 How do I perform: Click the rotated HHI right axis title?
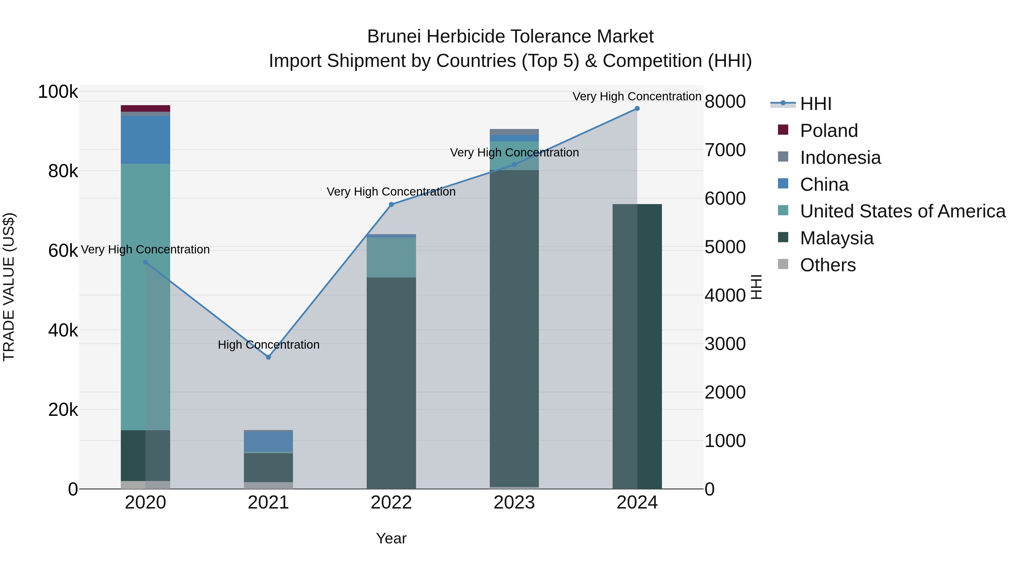coord(757,287)
